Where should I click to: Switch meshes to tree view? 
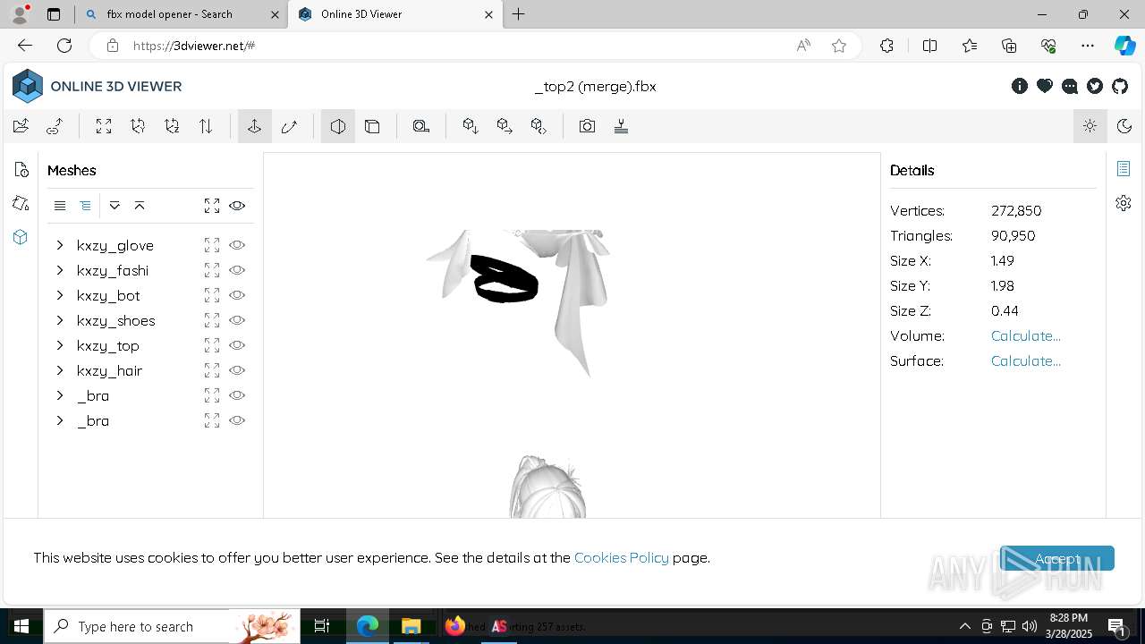pyautogui.click(x=85, y=206)
